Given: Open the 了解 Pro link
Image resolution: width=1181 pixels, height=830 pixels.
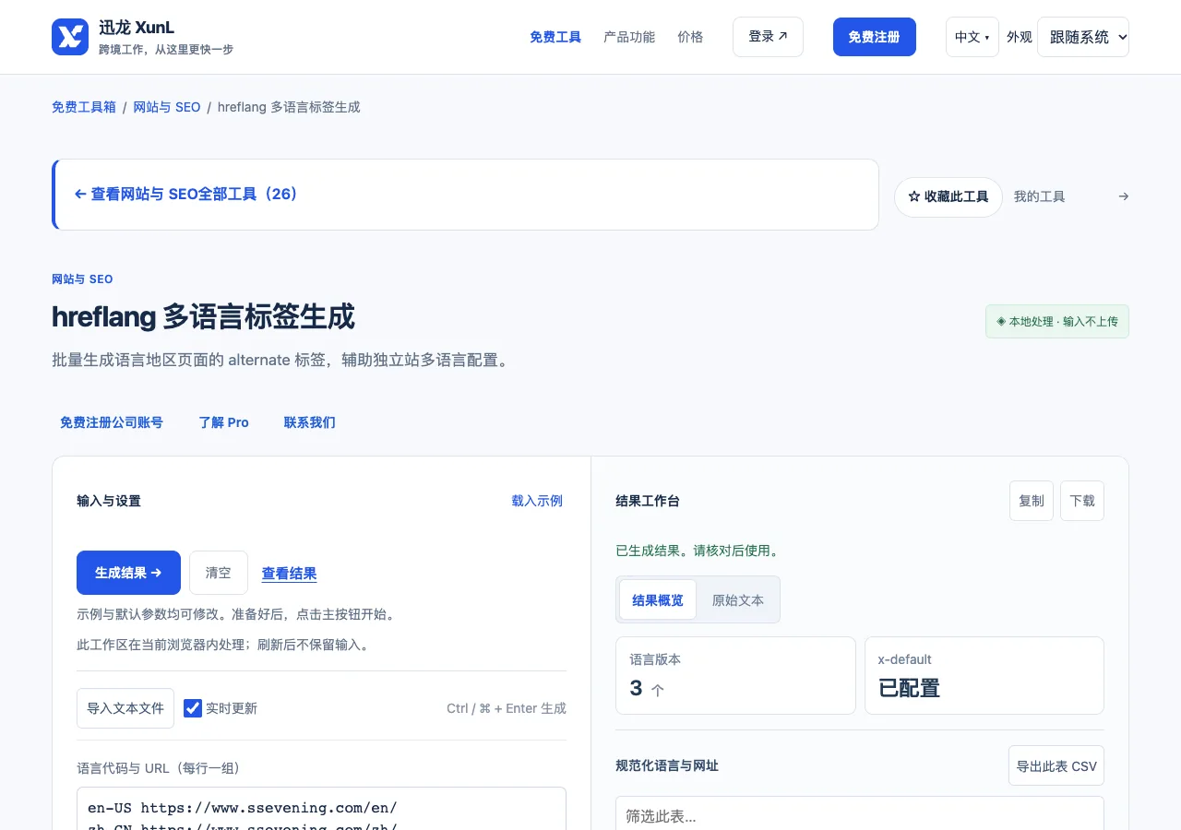Looking at the screenshot, I should (x=224, y=422).
